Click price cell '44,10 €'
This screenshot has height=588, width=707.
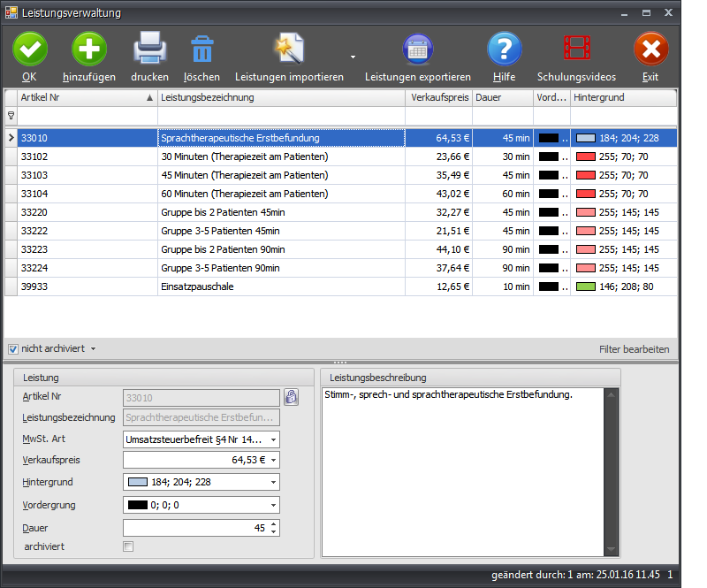pyautogui.click(x=438, y=249)
